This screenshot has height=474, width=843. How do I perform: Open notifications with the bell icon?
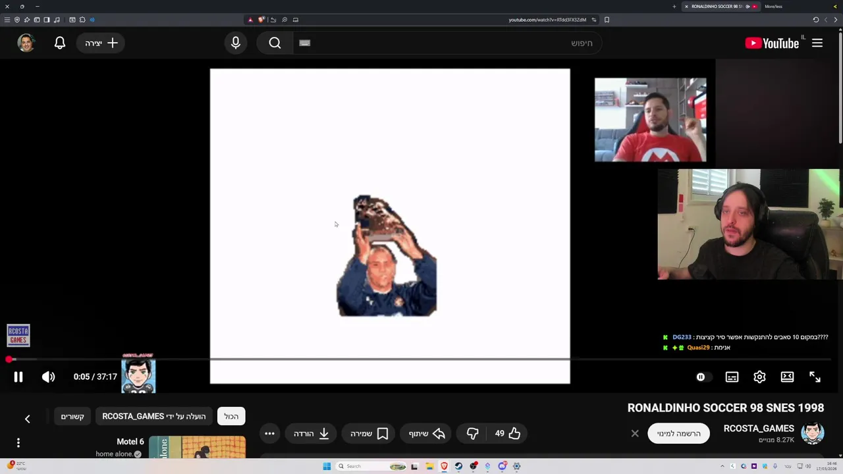click(60, 43)
